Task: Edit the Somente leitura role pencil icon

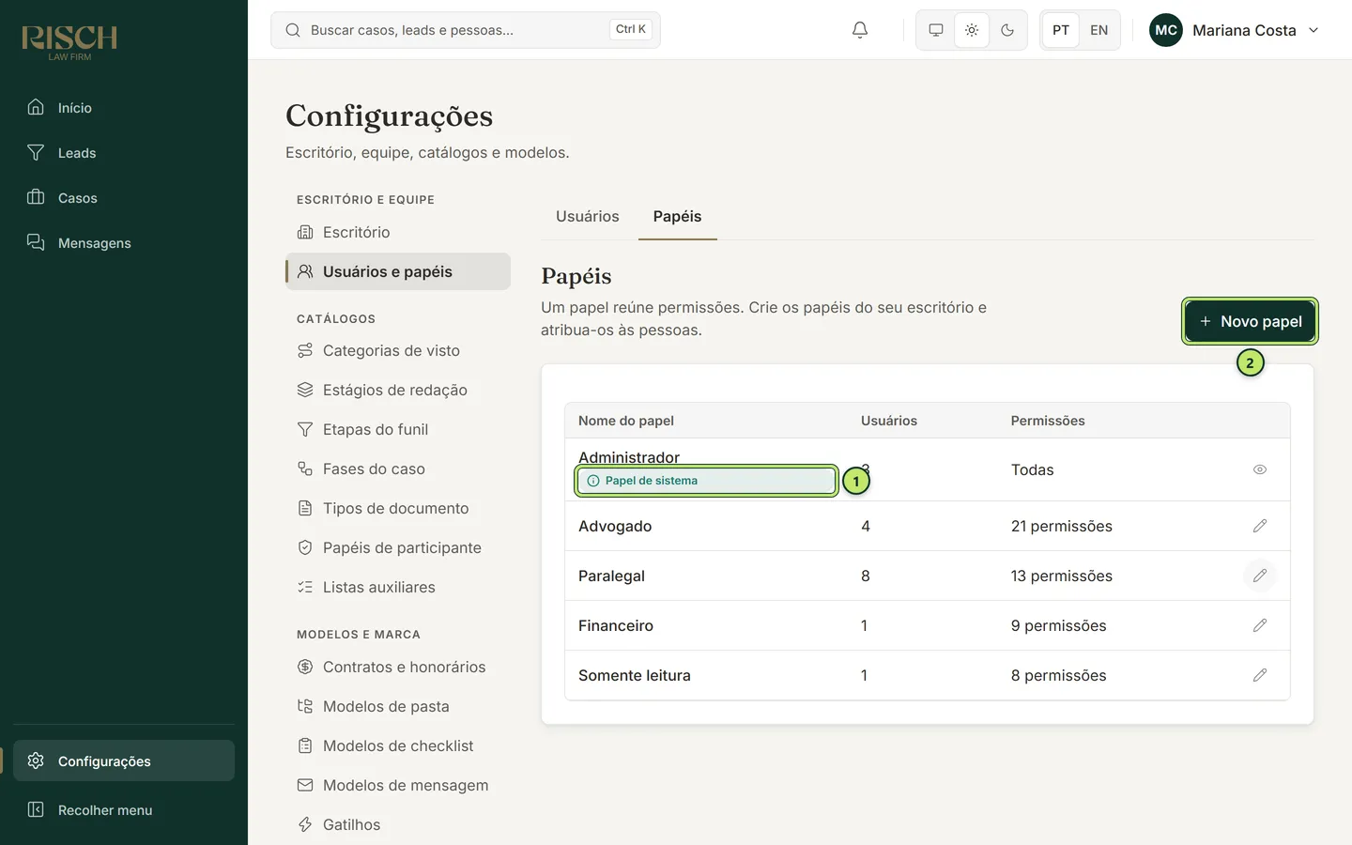Action: click(x=1260, y=675)
